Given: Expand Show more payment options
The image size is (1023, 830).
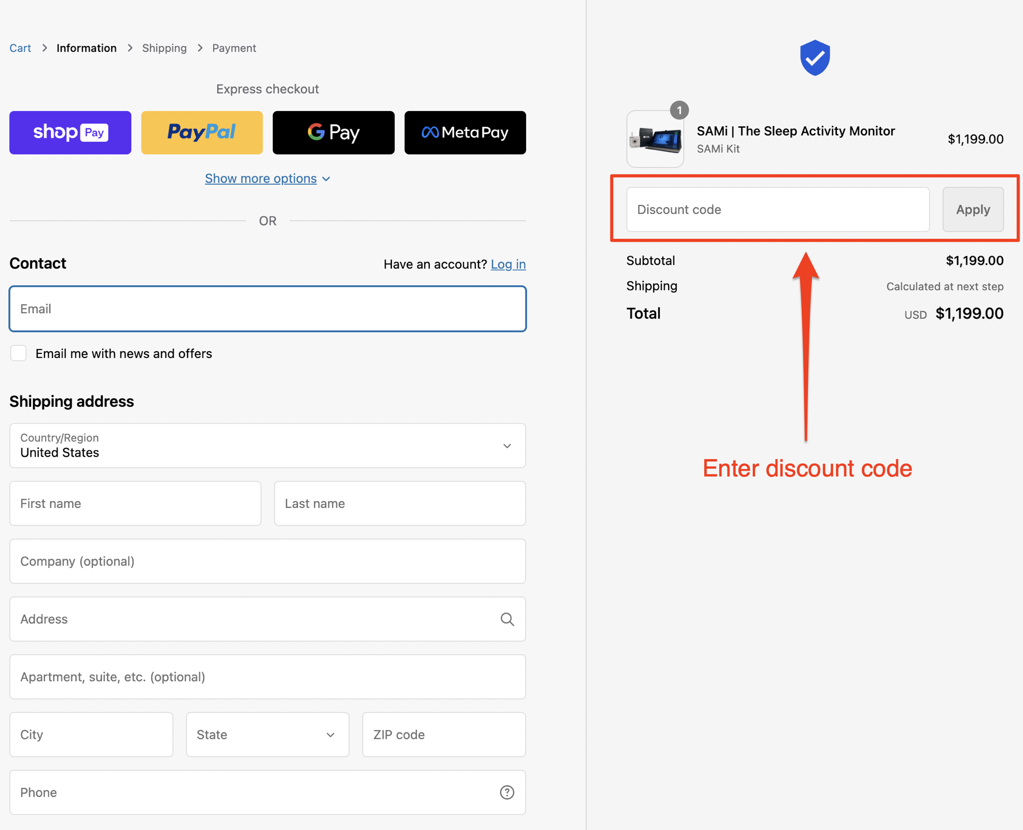Looking at the screenshot, I should 267,178.
